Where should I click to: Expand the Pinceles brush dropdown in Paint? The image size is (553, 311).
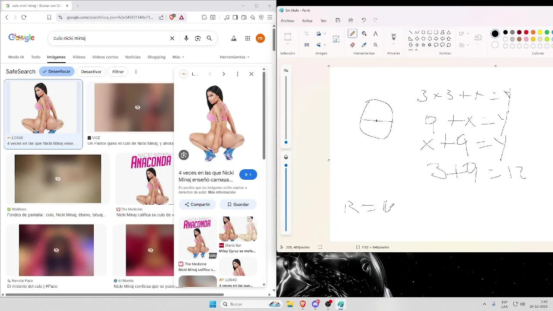pos(394,44)
